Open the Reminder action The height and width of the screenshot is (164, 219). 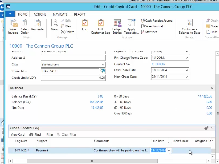click(x=38, y=25)
